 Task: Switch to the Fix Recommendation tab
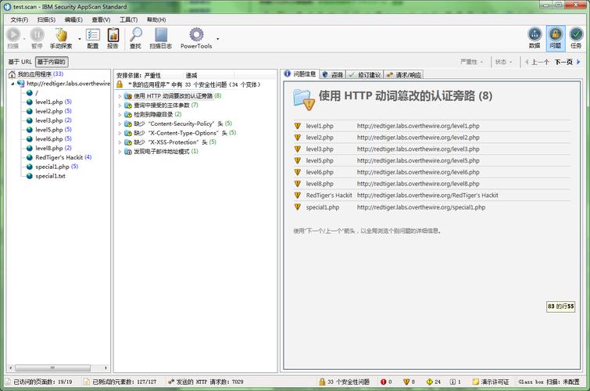[x=365, y=75]
